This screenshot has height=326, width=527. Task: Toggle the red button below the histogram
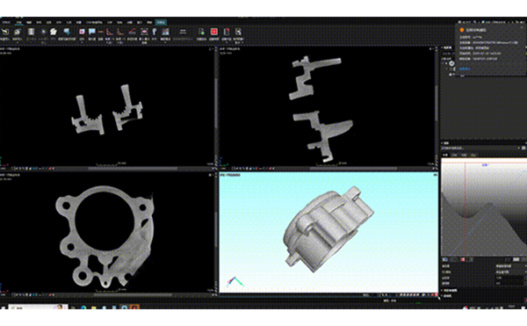[463, 259]
